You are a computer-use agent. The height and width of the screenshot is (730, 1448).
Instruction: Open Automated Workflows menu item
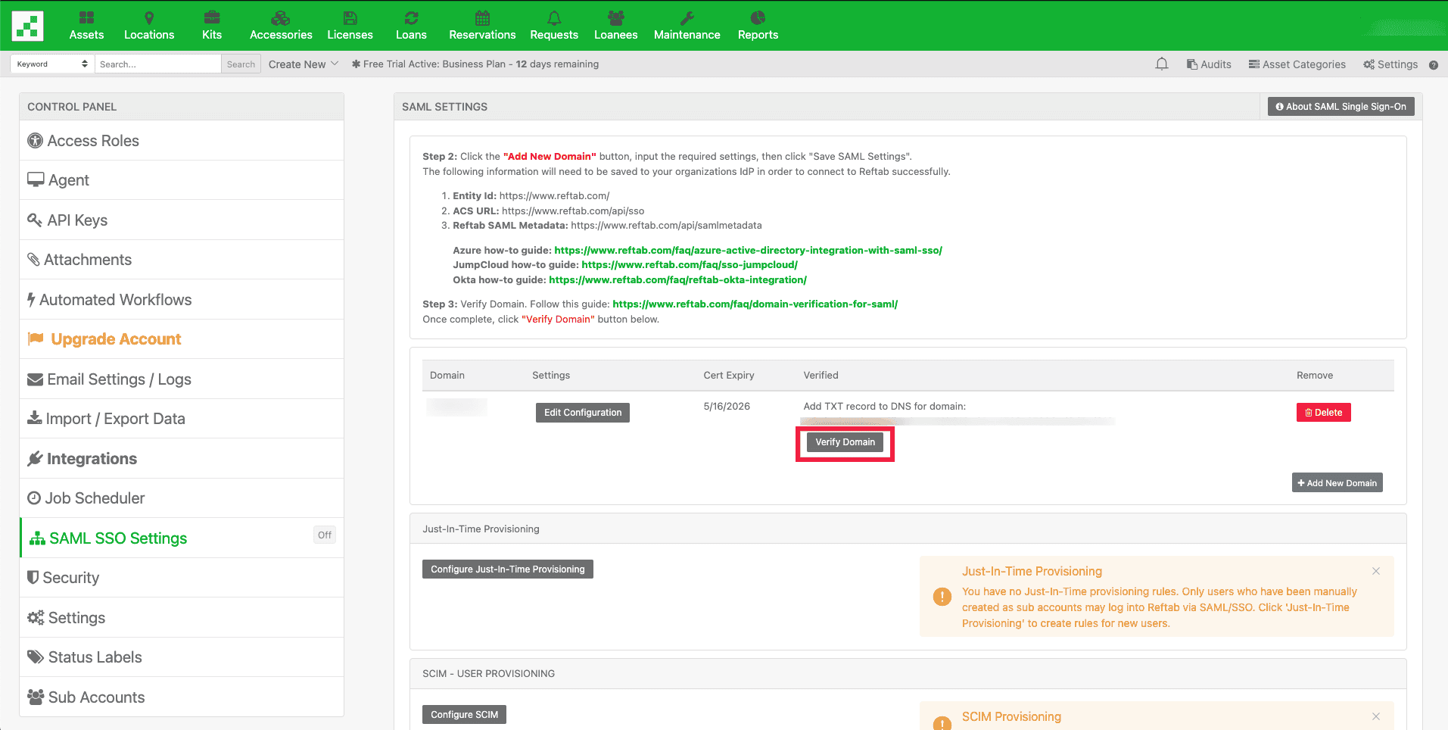click(x=182, y=300)
